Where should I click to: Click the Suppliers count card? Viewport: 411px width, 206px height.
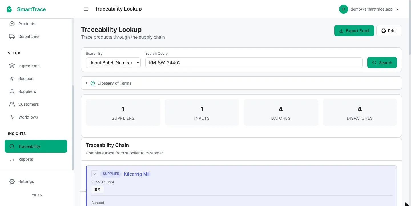123,112
